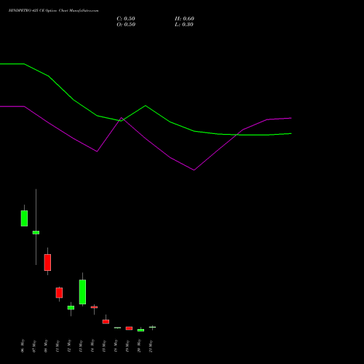The image size is (364, 364).
Task: Select the long-wick green candle for 07 May
Action: click(36, 232)
